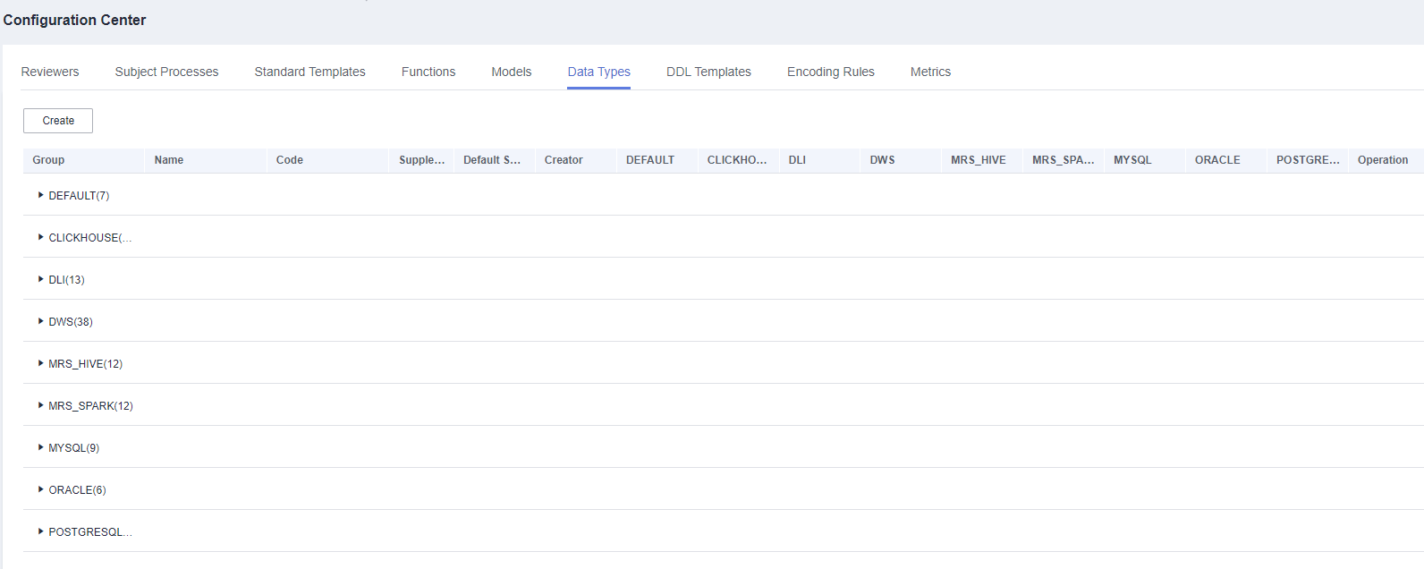
Task: Click the CLICKHO... column header
Action: point(737,160)
